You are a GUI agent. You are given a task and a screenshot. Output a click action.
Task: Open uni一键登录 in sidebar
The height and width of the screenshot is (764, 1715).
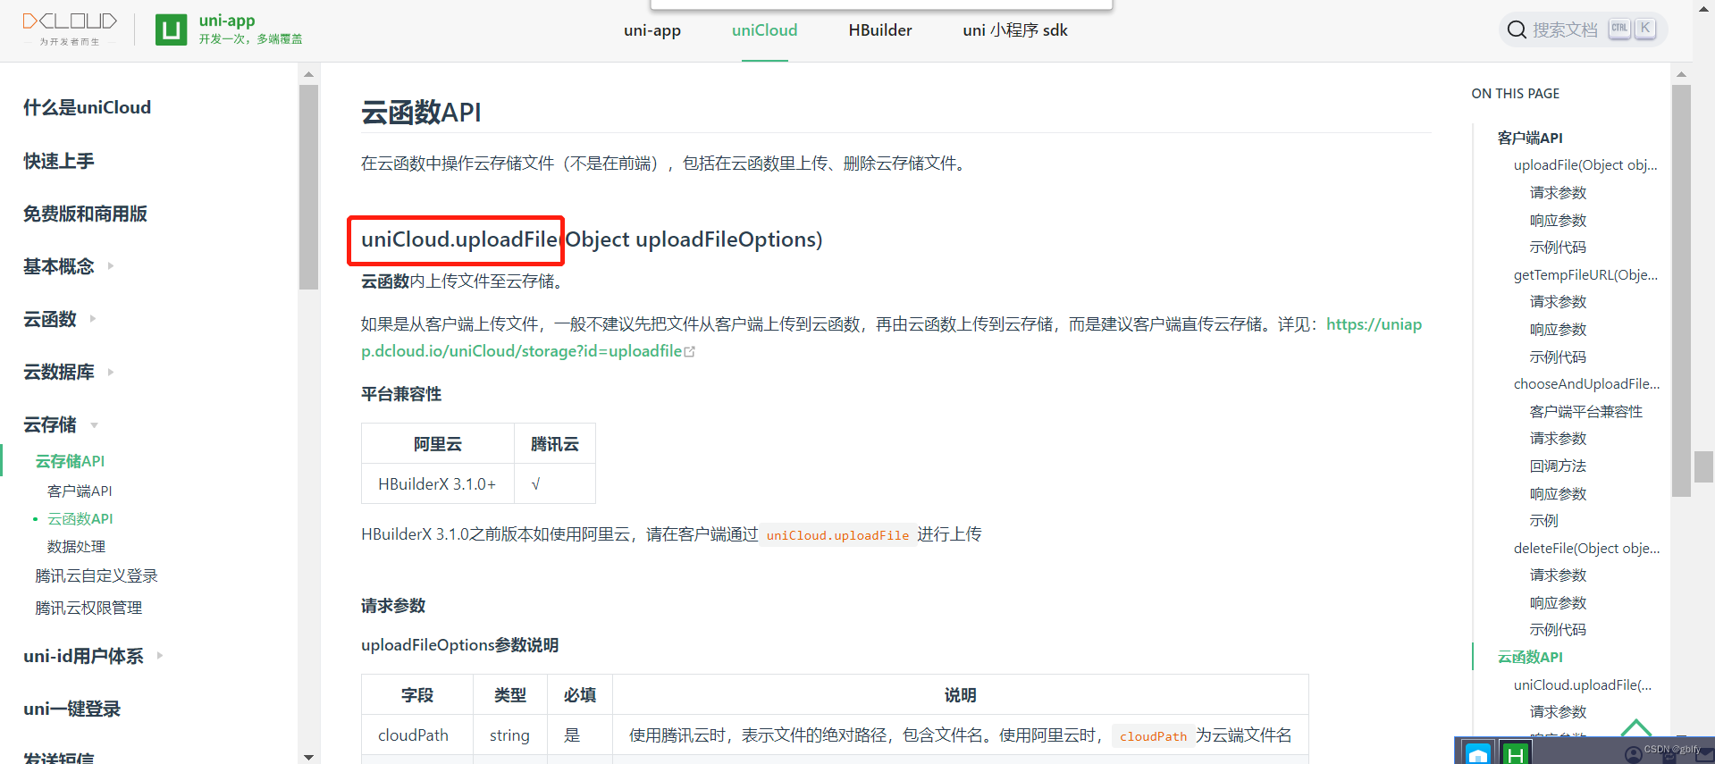point(71,709)
